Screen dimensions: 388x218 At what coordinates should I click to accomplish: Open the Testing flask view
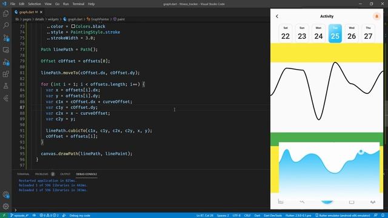5,86
